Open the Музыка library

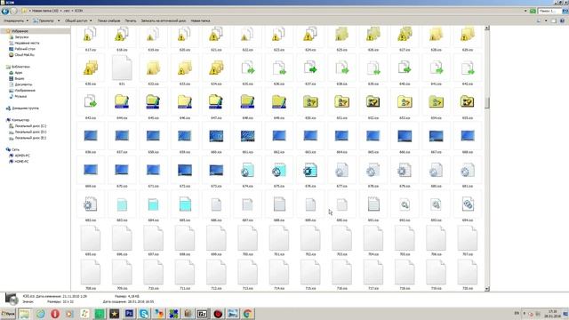[x=20, y=96]
